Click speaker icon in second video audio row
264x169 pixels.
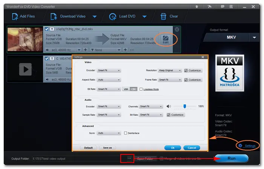(x=48, y=80)
